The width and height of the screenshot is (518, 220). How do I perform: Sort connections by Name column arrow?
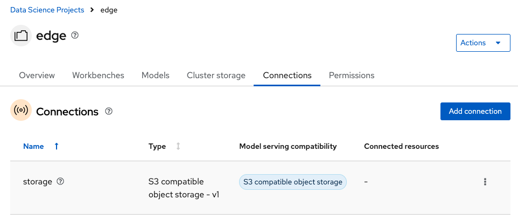click(x=57, y=146)
